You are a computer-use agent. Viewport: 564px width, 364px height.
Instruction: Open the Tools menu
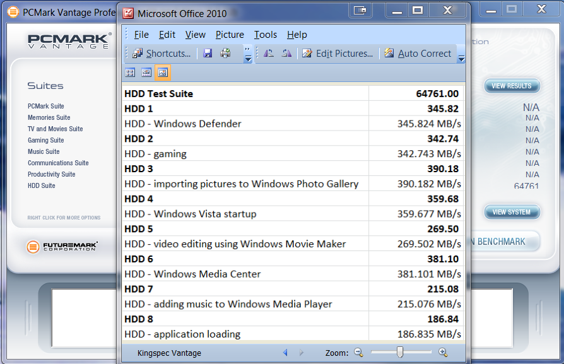click(x=266, y=35)
